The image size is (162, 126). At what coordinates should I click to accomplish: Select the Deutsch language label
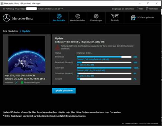click(115, 20)
